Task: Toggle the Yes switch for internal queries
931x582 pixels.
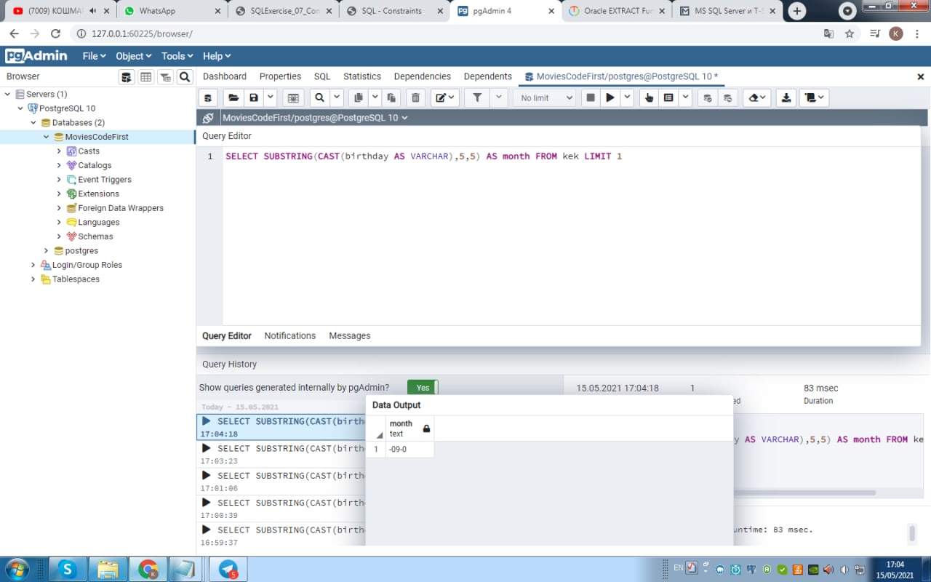Action: [423, 388]
